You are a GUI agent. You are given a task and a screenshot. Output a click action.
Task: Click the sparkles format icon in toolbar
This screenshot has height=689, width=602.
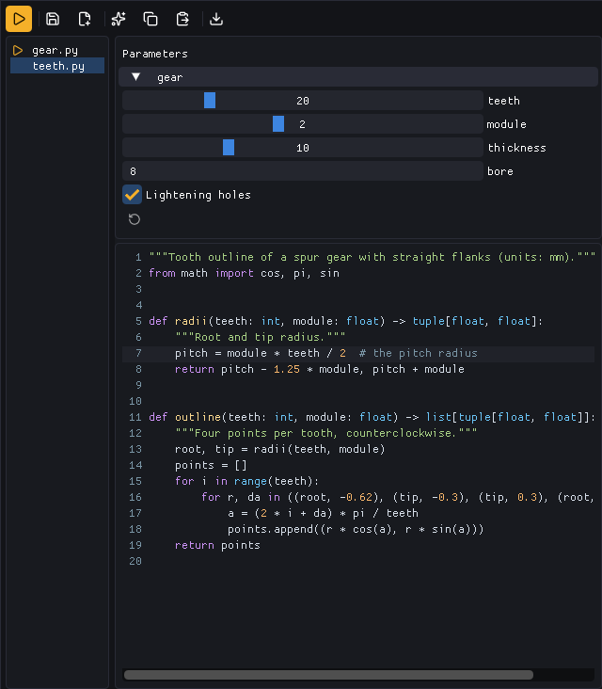pyautogui.click(x=119, y=19)
